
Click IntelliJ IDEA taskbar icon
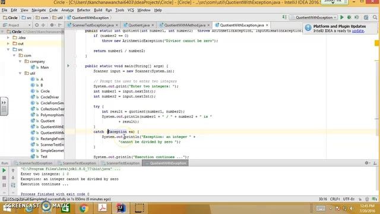click(x=121, y=208)
